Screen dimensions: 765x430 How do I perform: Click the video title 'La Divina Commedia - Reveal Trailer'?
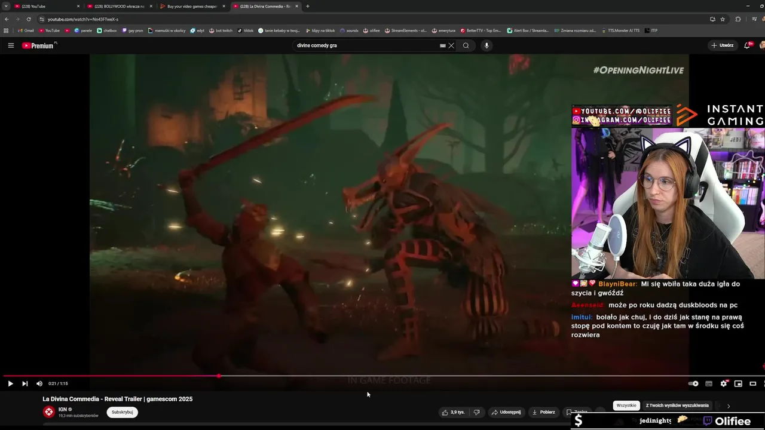point(118,399)
